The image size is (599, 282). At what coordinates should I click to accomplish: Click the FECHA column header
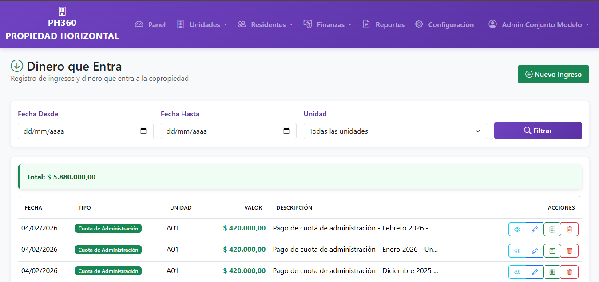click(33, 207)
